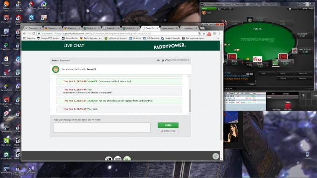317x178 pixels.
Task: Click the translate page icon in address bar
Action: pos(200,33)
